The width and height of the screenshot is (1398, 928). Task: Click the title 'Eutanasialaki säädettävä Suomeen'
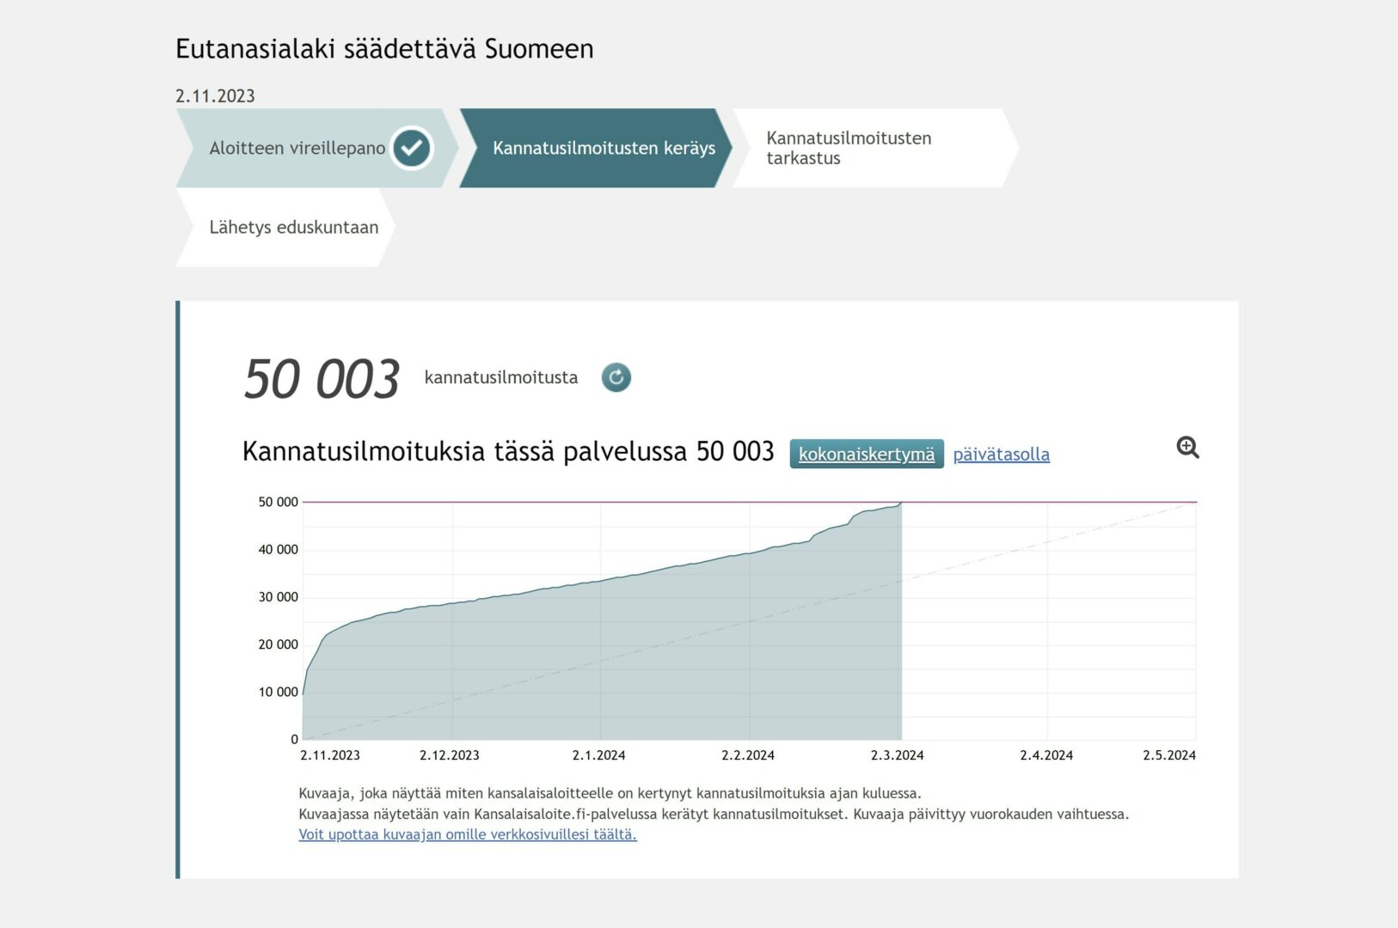(384, 49)
